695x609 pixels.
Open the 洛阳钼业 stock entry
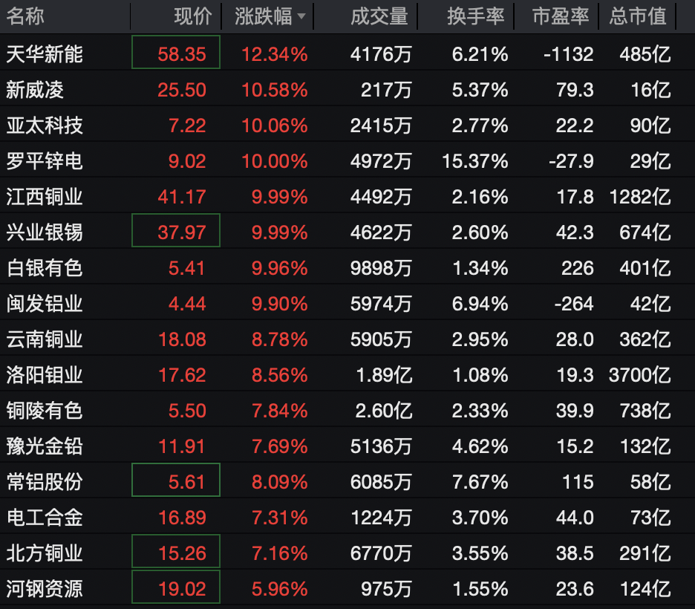click(45, 375)
